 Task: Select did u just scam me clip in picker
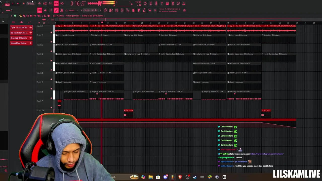[x=21, y=33]
